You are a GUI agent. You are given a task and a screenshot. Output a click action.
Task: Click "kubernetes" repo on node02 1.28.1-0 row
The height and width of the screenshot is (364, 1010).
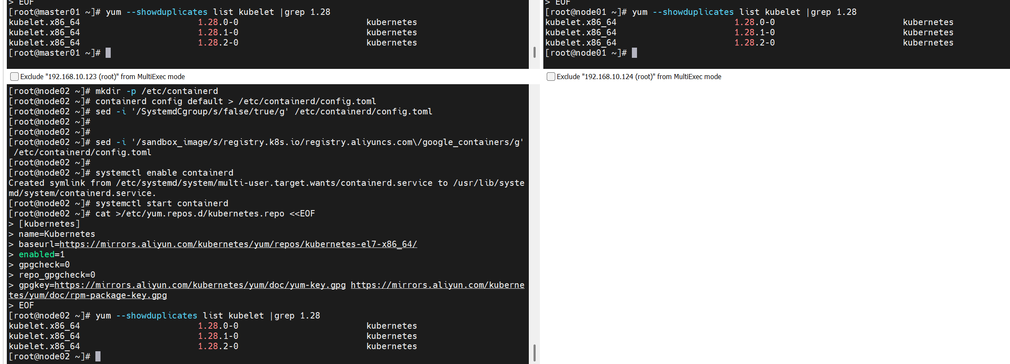(x=392, y=336)
